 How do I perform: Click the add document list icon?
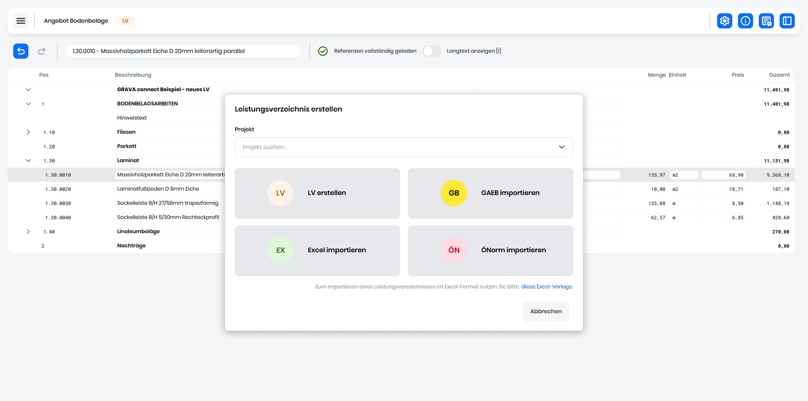click(766, 21)
